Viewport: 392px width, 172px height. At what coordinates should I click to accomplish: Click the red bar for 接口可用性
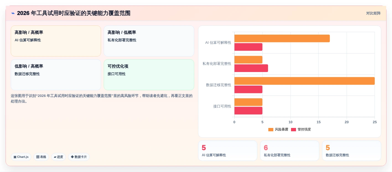tap(248, 111)
